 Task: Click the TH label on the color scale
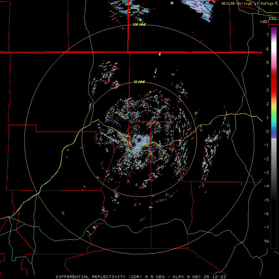pos(266,241)
